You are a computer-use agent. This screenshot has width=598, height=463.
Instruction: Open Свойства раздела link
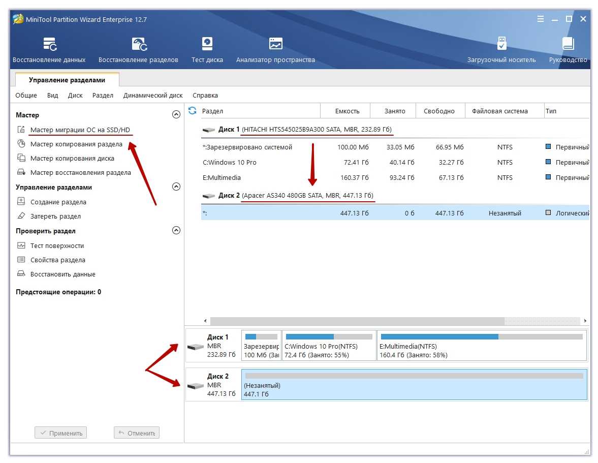click(x=58, y=260)
